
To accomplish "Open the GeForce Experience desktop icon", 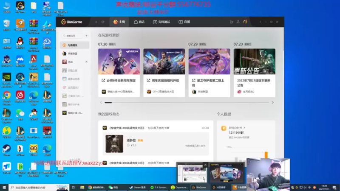I will [x=7, y=80].
